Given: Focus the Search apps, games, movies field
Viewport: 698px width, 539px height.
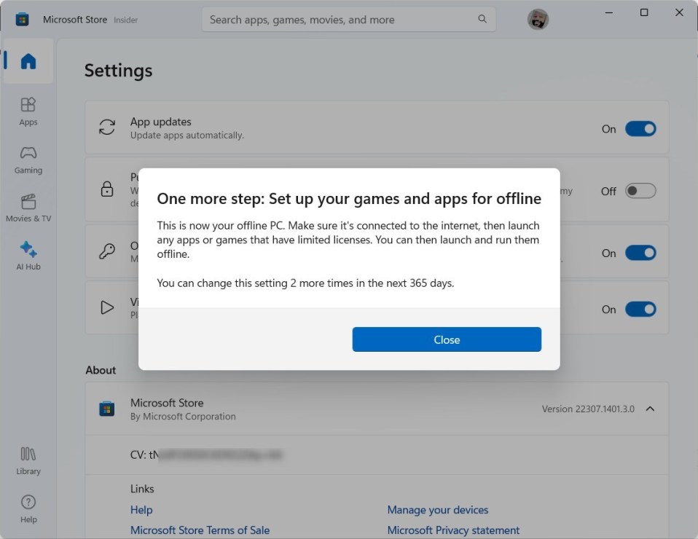Looking at the screenshot, I should click(x=348, y=20).
